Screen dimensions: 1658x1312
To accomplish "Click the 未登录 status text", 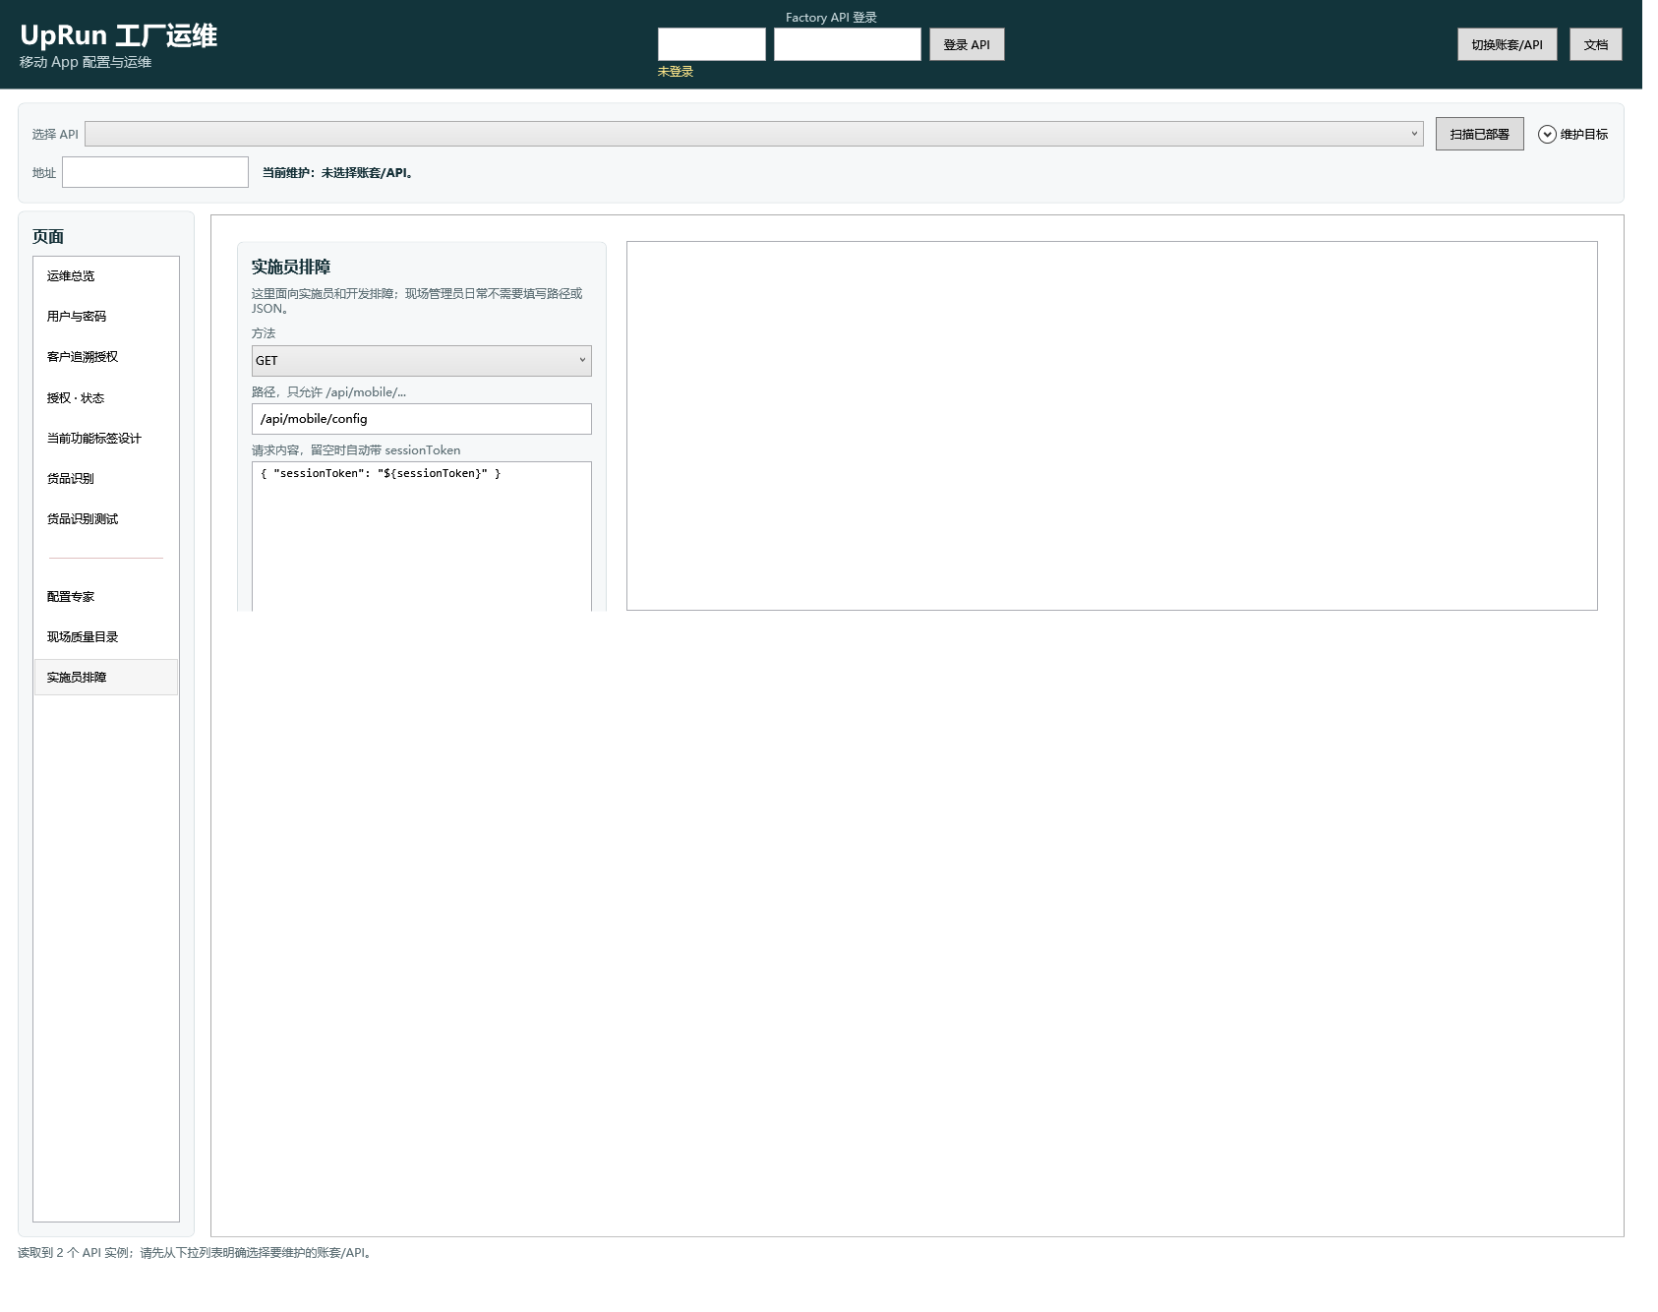I will point(676,72).
